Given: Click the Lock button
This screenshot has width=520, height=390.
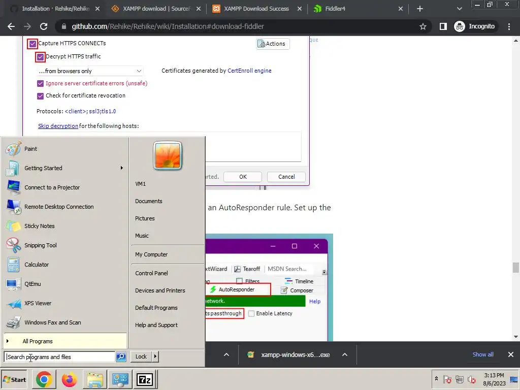Looking at the screenshot, I should (141, 356).
